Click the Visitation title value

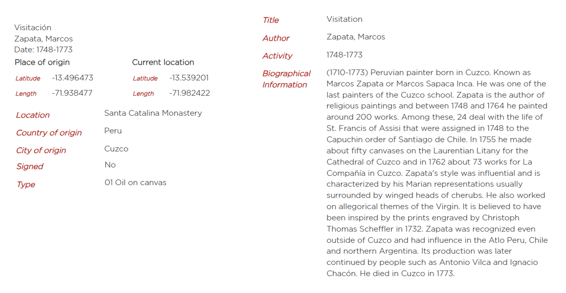pyautogui.click(x=344, y=19)
